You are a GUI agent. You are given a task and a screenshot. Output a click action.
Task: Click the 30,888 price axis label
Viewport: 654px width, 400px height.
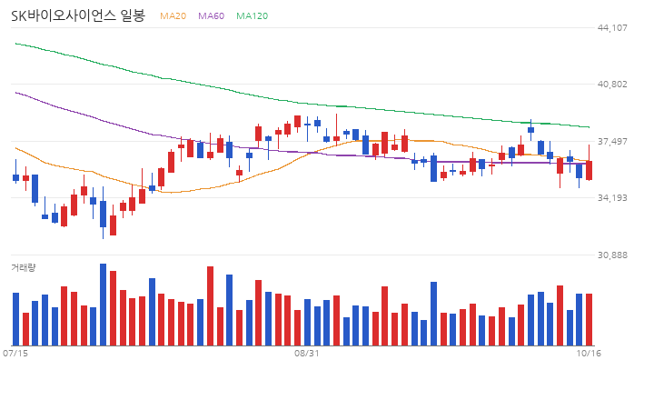pos(612,255)
